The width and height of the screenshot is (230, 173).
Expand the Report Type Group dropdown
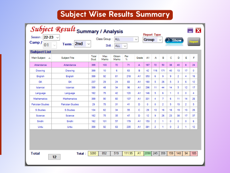click(x=160, y=40)
